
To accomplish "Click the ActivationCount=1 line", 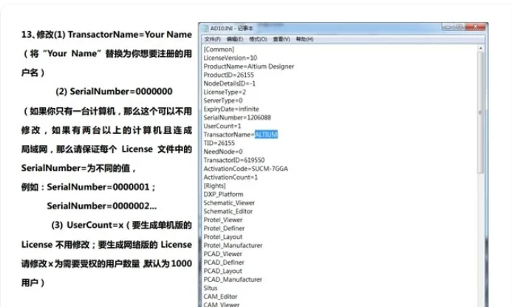I will 231,177.
